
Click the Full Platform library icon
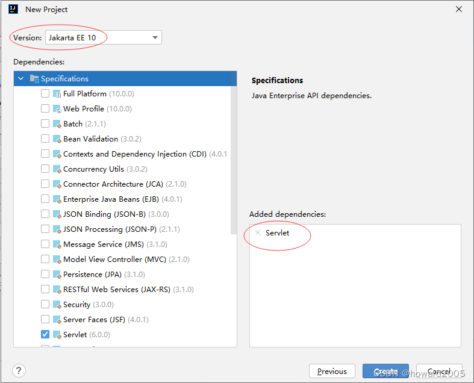[x=57, y=94]
